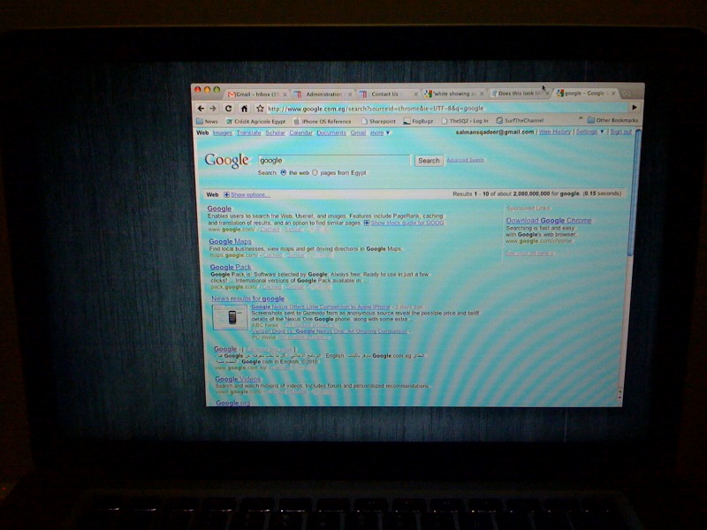Screen dimensions: 707x530
Task: Click the plus icon beside Show options
Action: coord(226,194)
